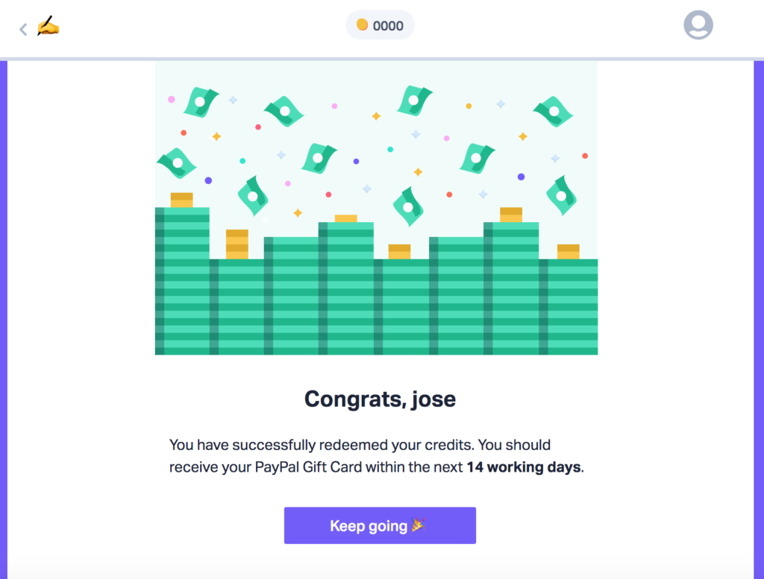Click the purple strip on left edge
764x579 pixels.
(x=4, y=320)
